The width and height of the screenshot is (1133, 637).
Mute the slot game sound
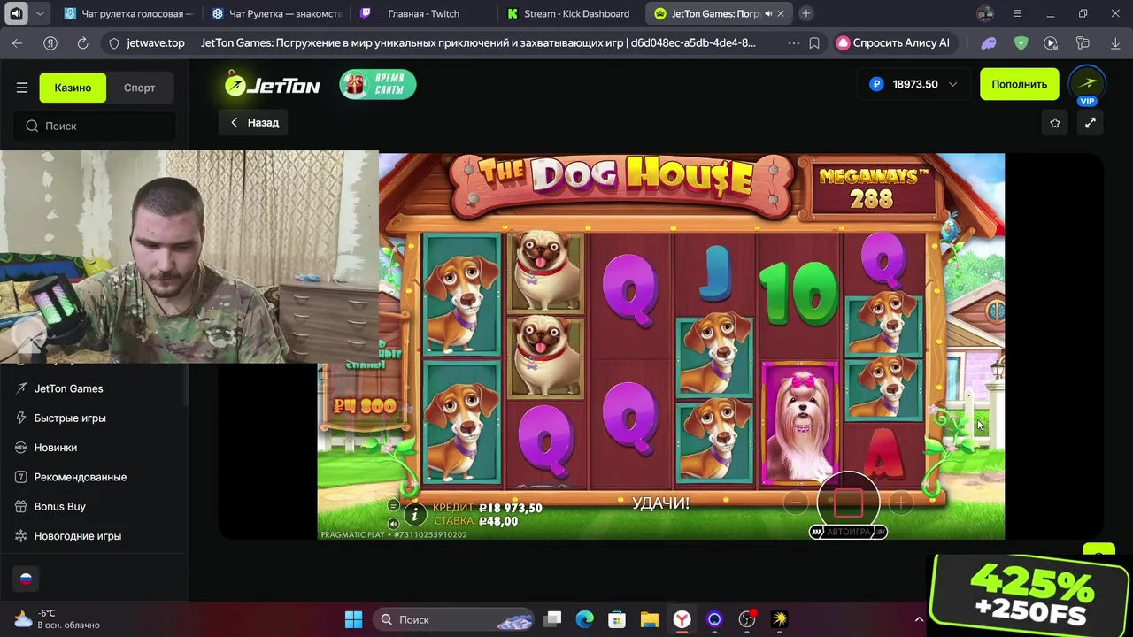[x=393, y=524]
